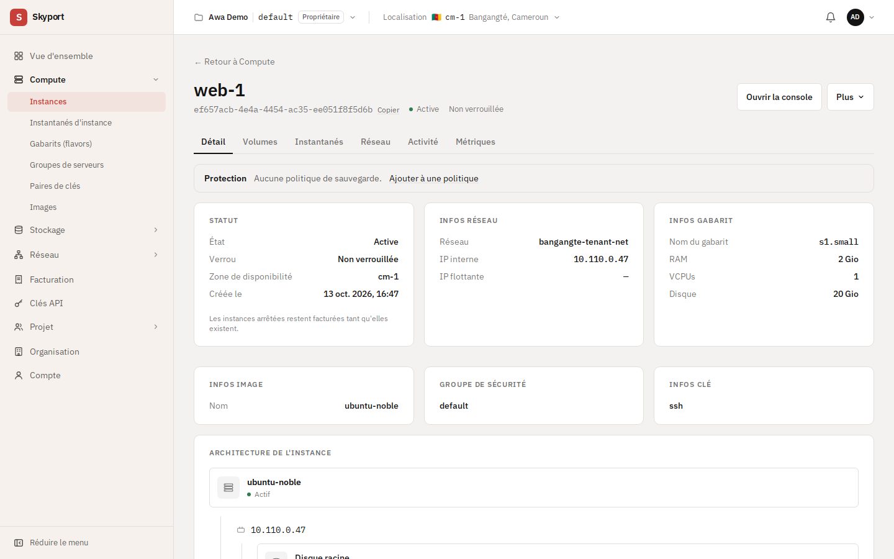Click the instance UUID text
Image resolution: width=894 pixels, height=559 pixels.
pyautogui.click(x=283, y=109)
